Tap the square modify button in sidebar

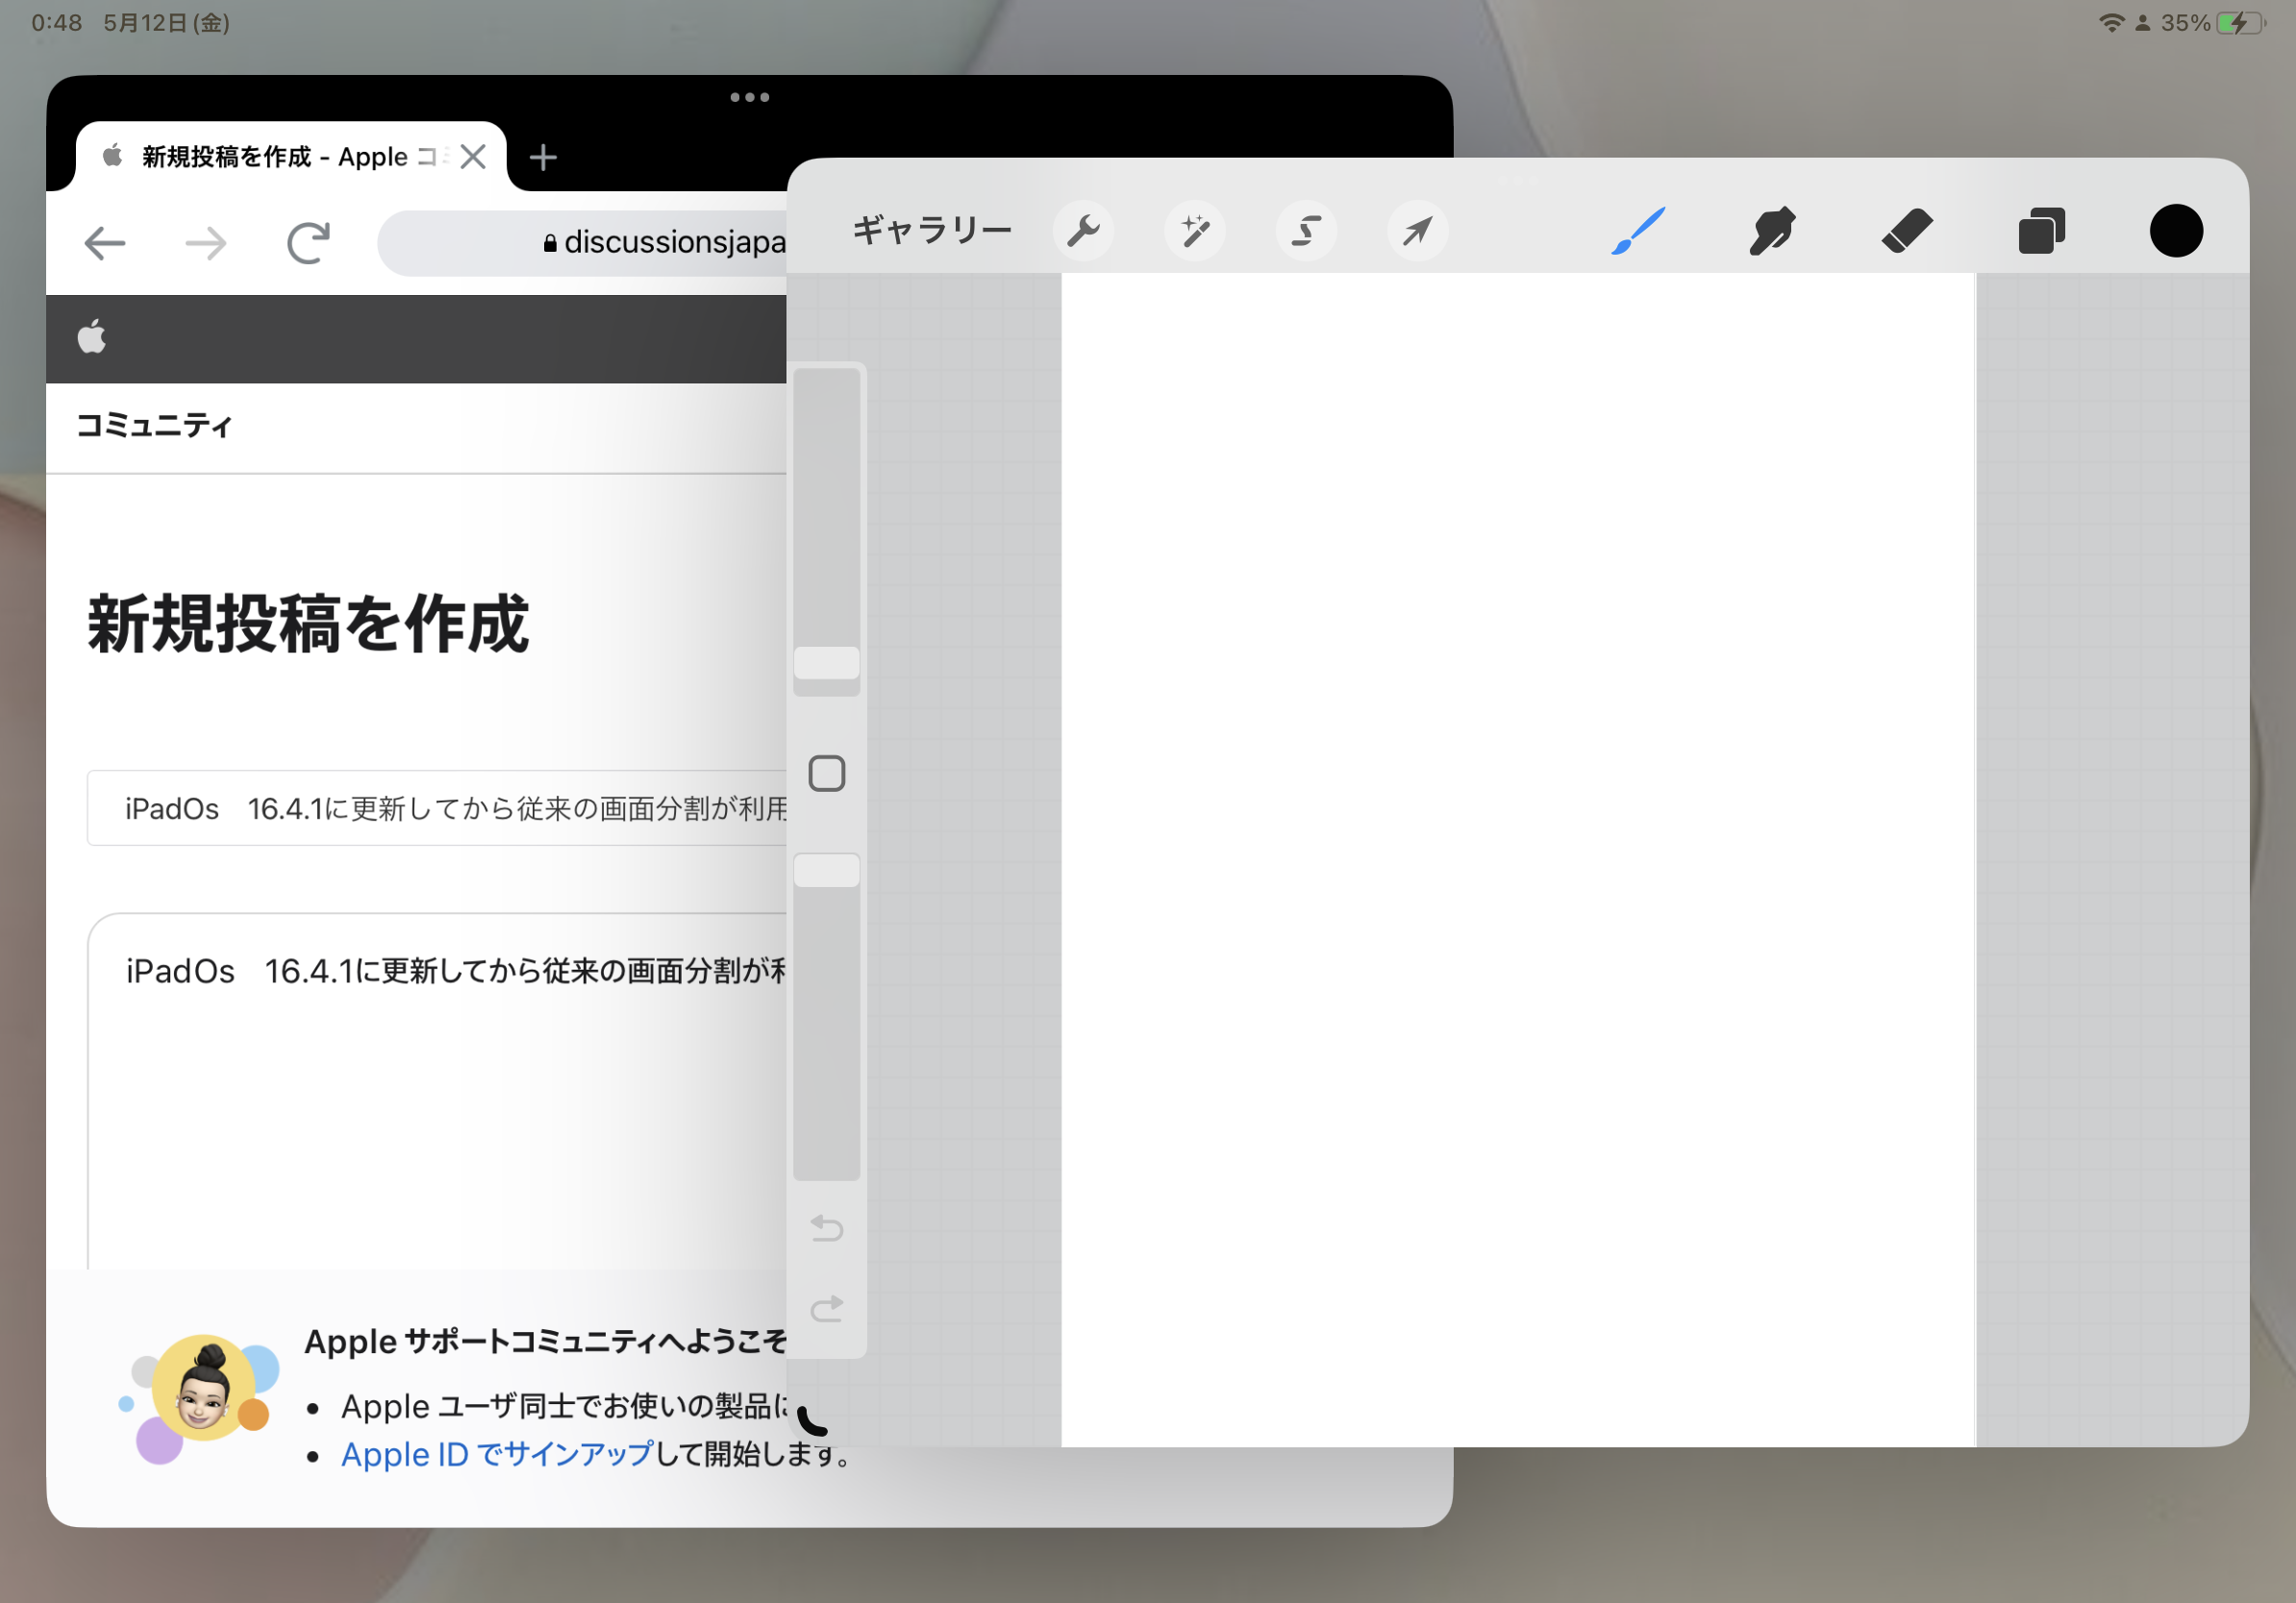(827, 774)
